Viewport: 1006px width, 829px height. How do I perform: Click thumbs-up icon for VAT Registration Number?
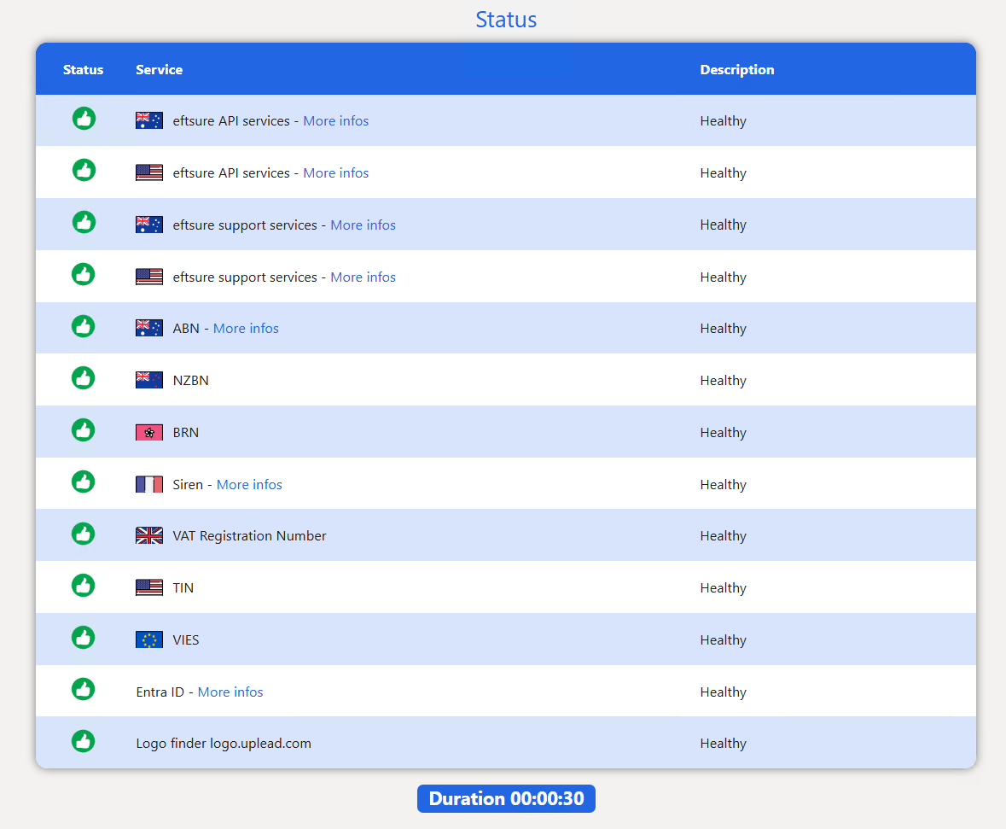coord(84,534)
